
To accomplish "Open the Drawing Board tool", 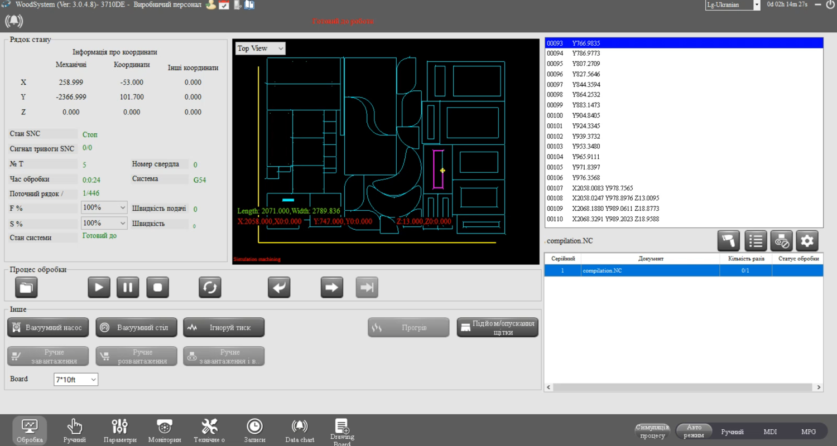I will 342,428.
